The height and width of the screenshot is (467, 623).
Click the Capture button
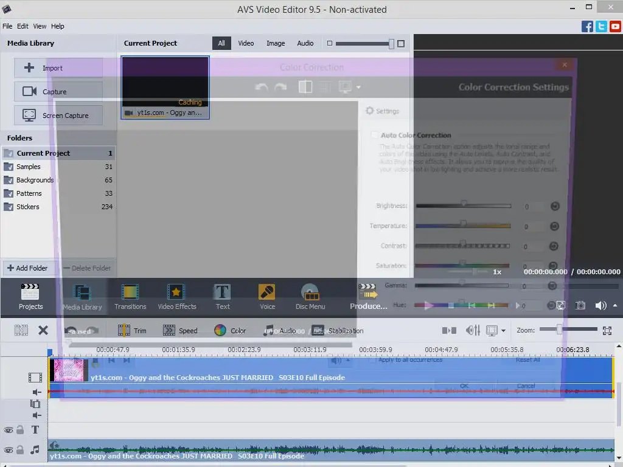[58, 91]
